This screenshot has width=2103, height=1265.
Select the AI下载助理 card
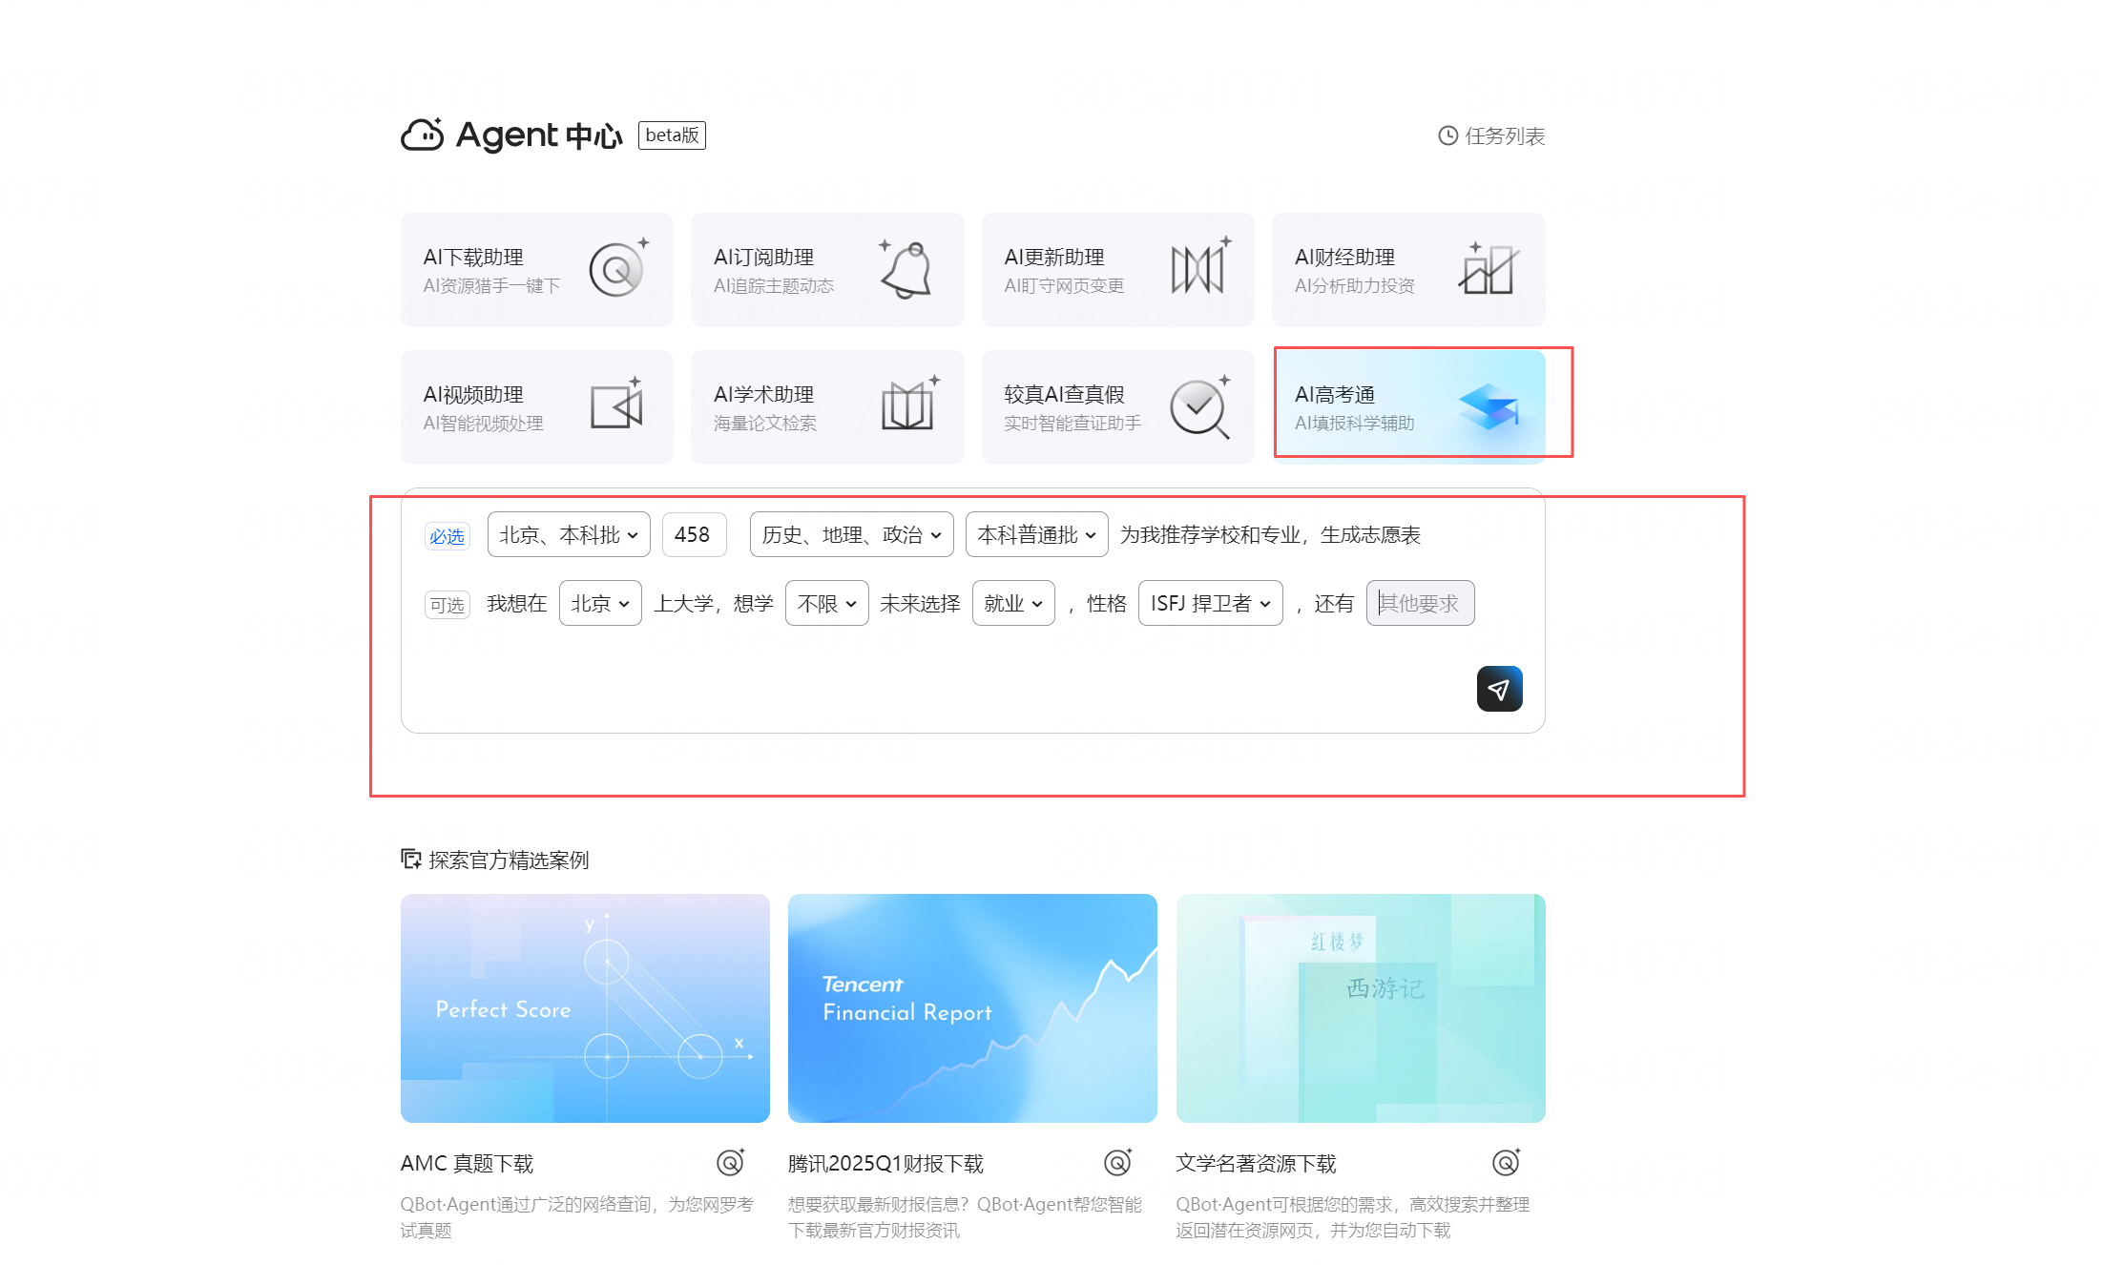[x=537, y=270]
